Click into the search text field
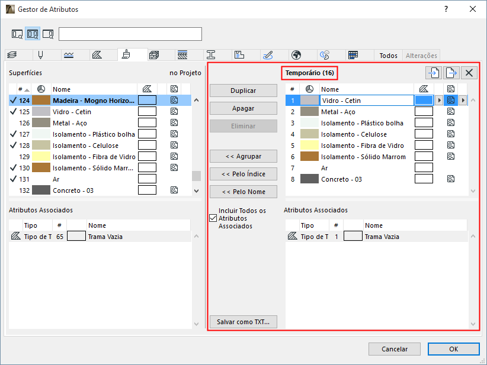Screen dimensions: 487x365 click(130, 34)
